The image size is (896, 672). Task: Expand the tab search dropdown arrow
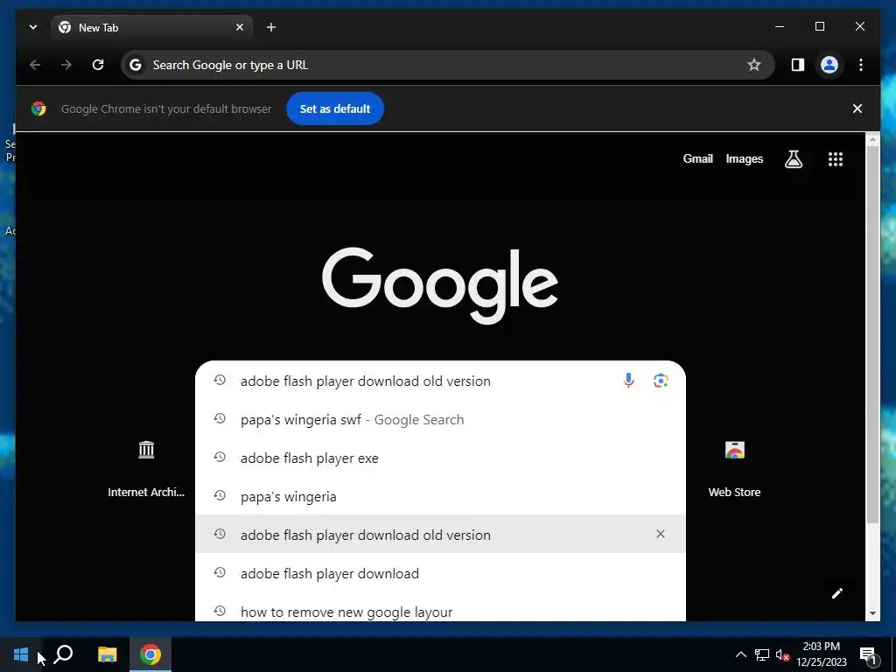[x=33, y=27]
